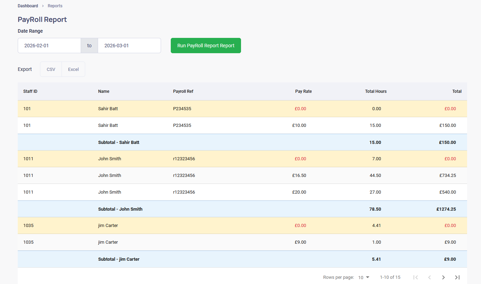Navigate to Dashboard via the breadcrumb
The width and height of the screenshot is (481, 284).
[28, 6]
